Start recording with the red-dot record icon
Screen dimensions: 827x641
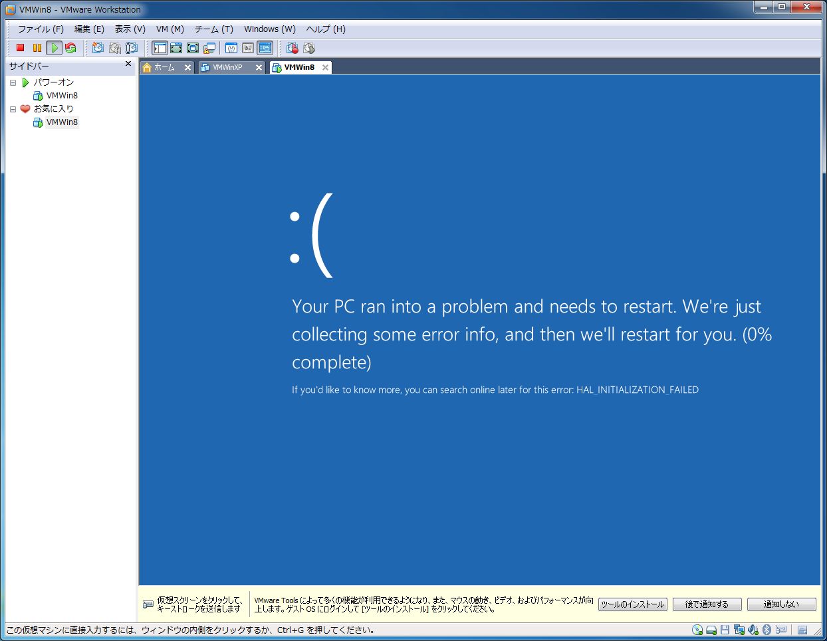[x=293, y=48]
